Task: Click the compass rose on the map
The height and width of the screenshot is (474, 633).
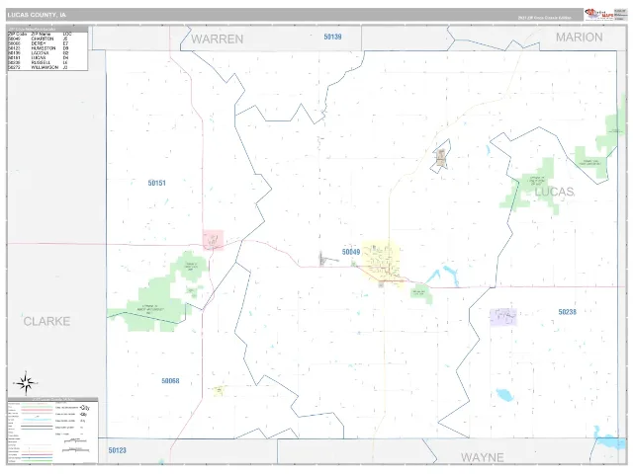Action: [x=26, y=383]
